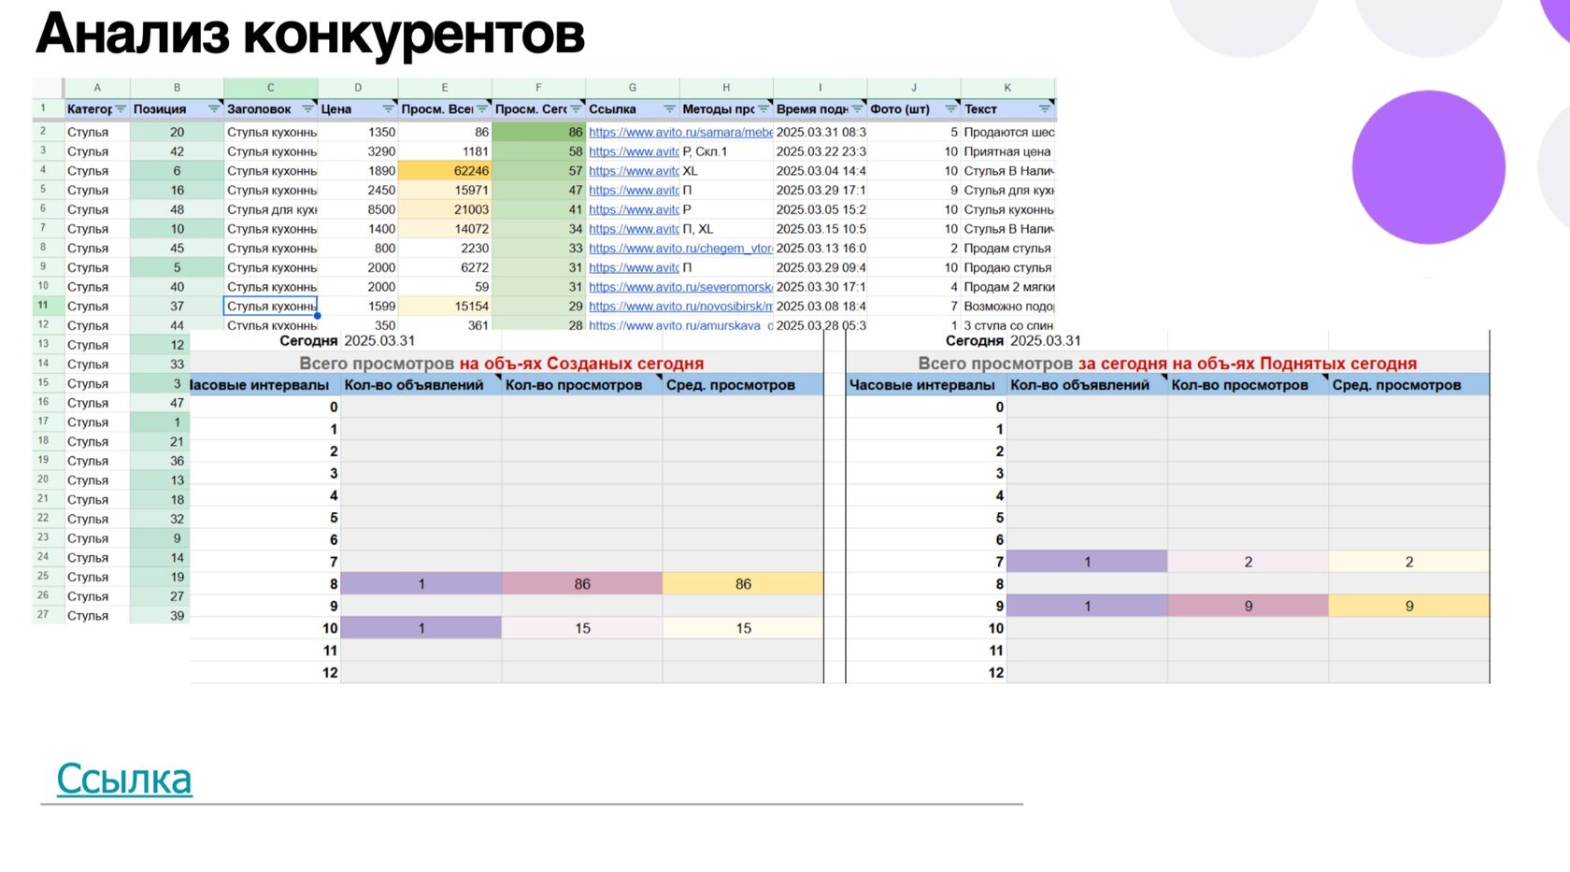Click the 'Сред. просмотров' header in Поднятых сегодня table

pos(1409,385)
